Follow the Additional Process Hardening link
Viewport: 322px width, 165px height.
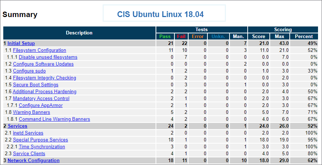[x=45, y=92]
